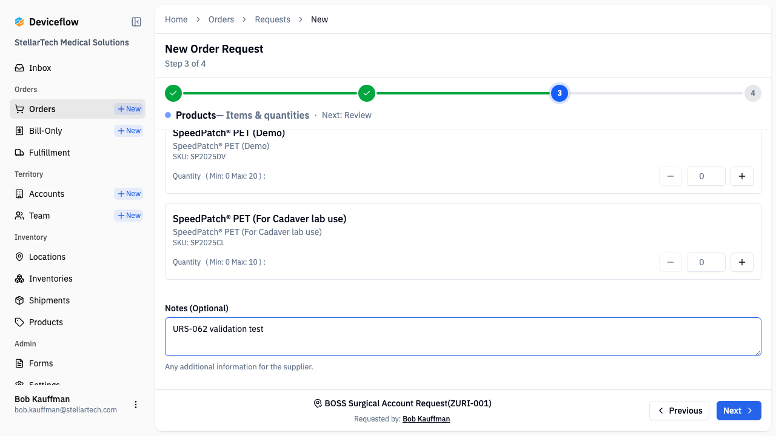Open Shipments in the sidebar
This screenshot has height=436, width=776.
[x=78, y=300]
